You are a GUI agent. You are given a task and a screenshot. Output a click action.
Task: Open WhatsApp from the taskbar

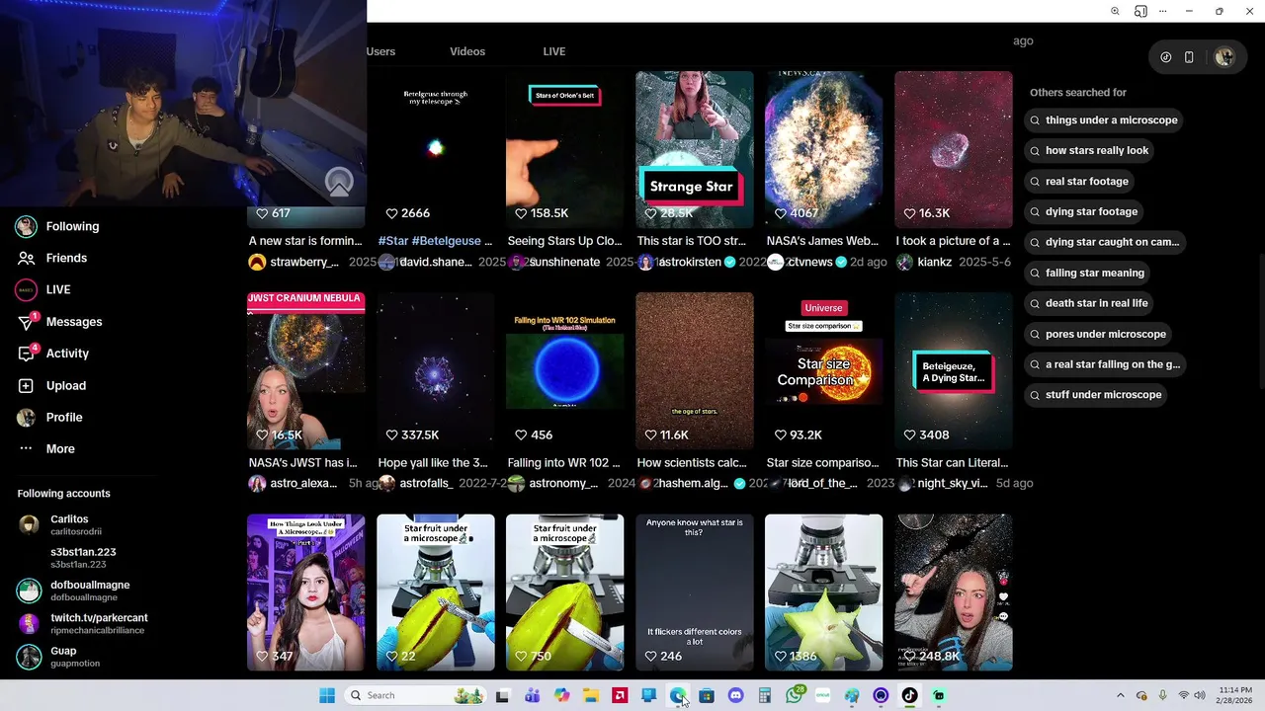pyautogui.click(x=794, y=695)
